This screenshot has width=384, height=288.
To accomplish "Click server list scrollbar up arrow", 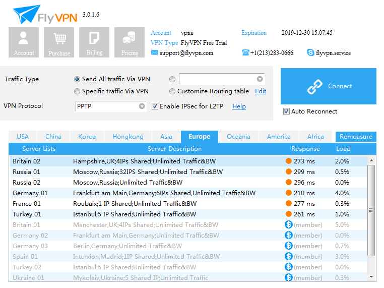I will [371, 160].
